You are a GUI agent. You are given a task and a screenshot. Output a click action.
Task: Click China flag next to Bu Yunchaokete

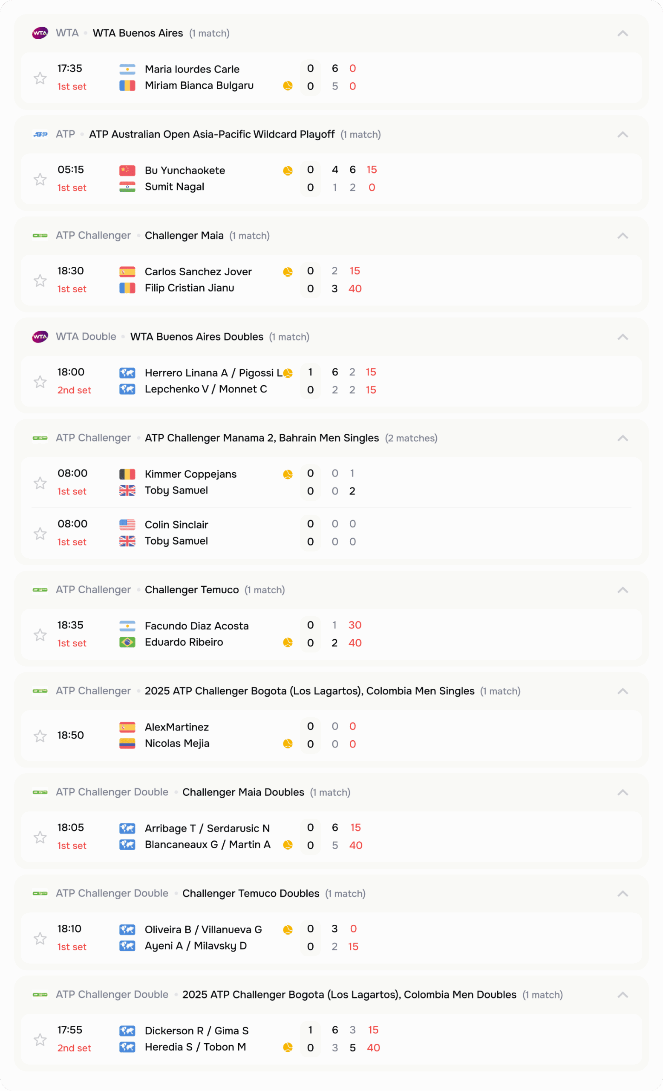coord(127,170)
